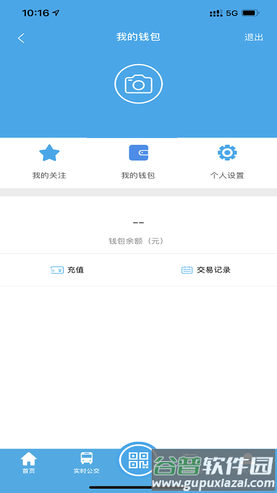Open 交易记录 transaction records
Image resolution: width=277 pixels, height=493 pixels.
(214, 270)
